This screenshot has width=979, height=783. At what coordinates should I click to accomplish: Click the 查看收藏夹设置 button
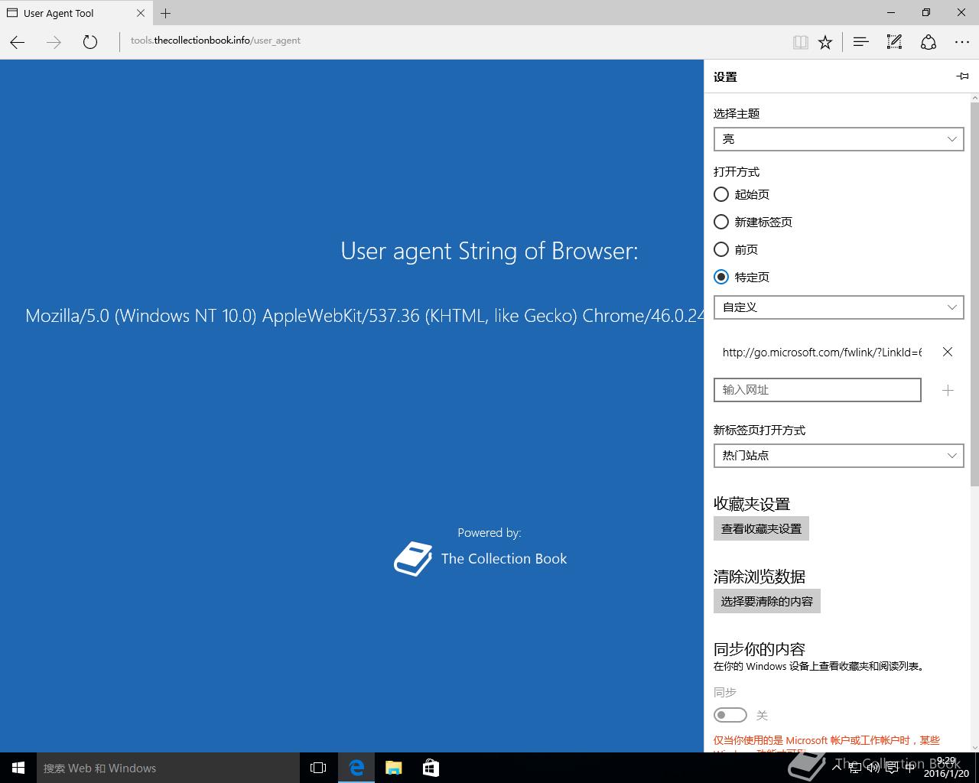pos(761,528)
